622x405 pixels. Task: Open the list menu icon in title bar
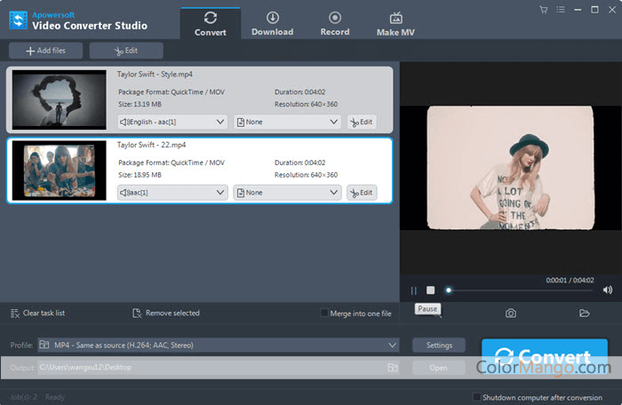tap(560, 9)
